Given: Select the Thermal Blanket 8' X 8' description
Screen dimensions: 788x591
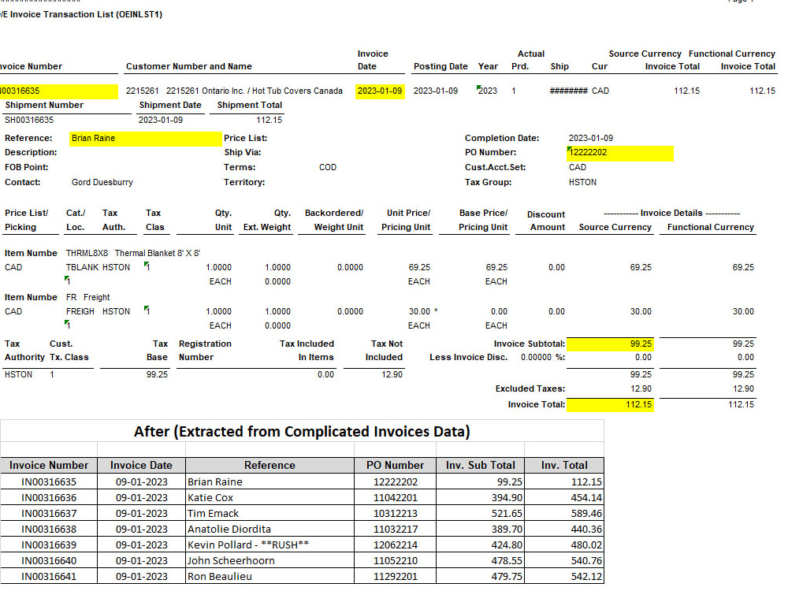Looking at the screenshot, I should (158, 253).
